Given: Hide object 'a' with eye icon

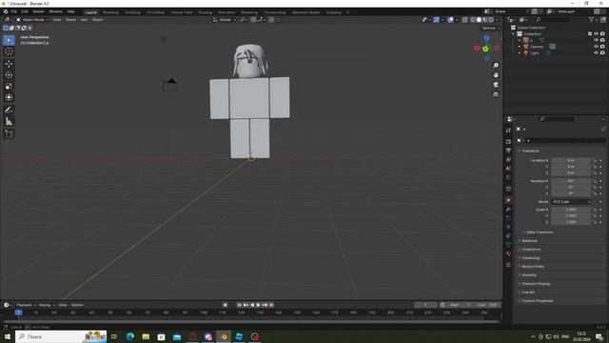Looking at the screenshot, I should pyautogui.click(x=597, y=40).
